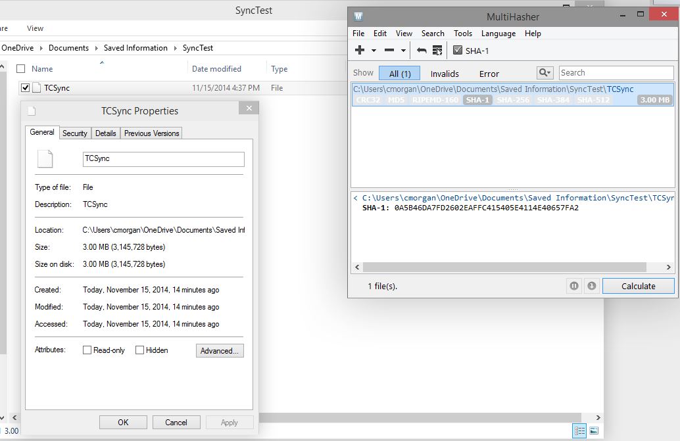Open the File menu in MultiHasher

(x=358, y=34)
